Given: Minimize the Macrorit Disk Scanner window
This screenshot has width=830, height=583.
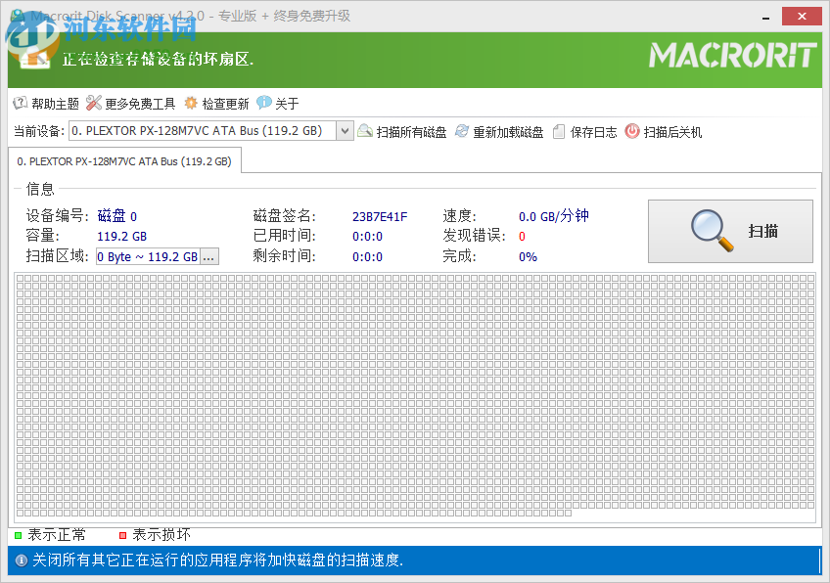Looking at the screenshot, I should pyautogui.click(x=764, y=16).
